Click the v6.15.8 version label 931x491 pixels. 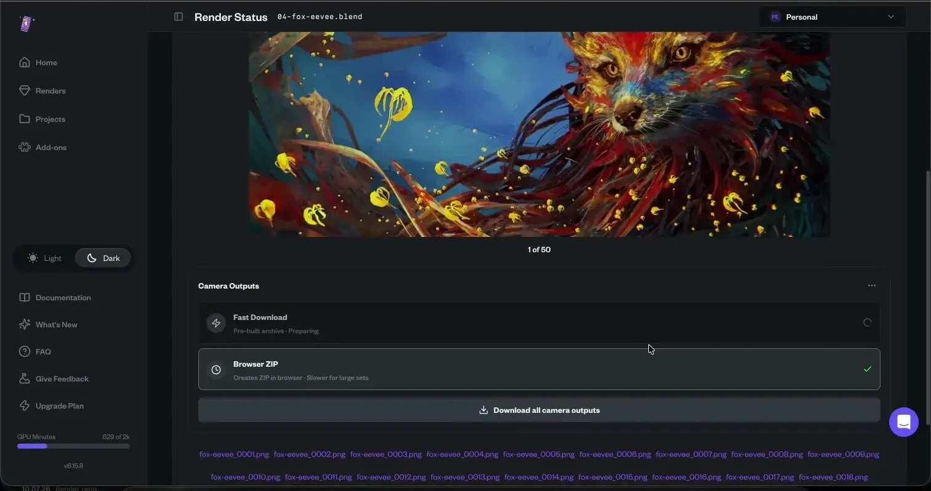click(x=73, y=466)
